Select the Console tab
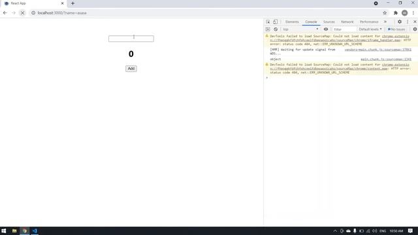Viewport: 418px width, 235px height. click(311, 22)
